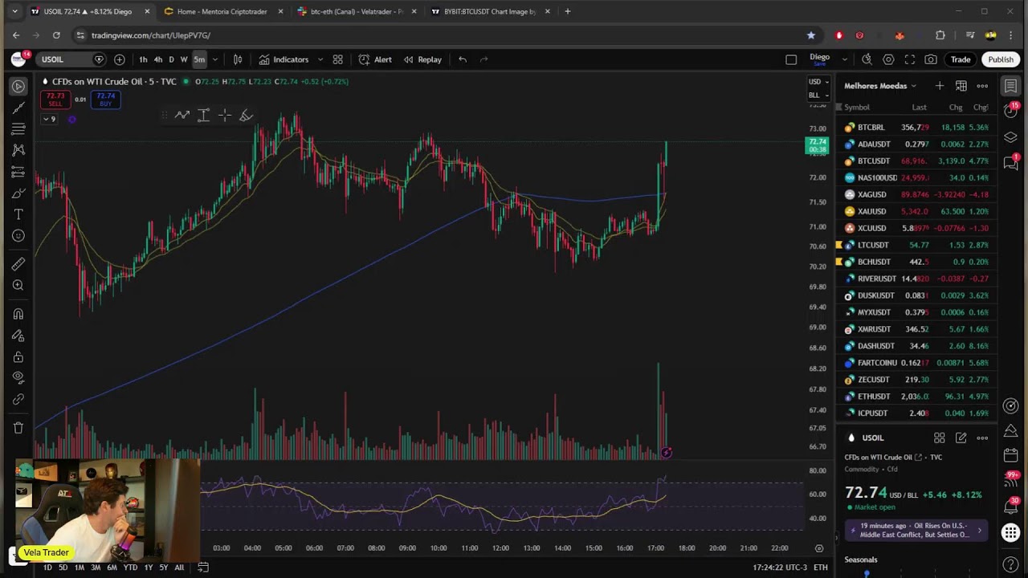Viewport: 1028px width, 578px height.
Task: Take a chart snapshot with camera icon
Action: click(931, 59)
